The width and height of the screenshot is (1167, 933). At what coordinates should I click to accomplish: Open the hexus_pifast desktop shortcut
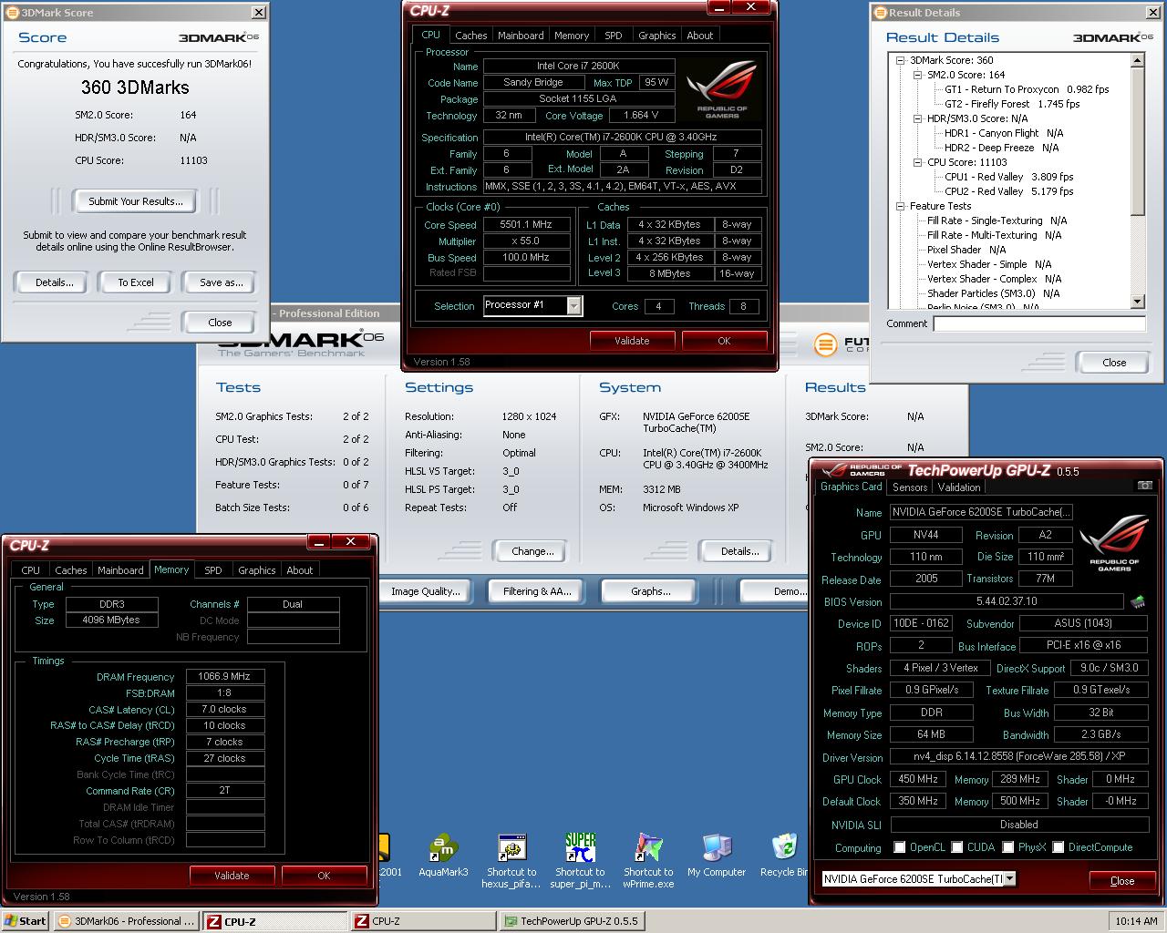511,849
